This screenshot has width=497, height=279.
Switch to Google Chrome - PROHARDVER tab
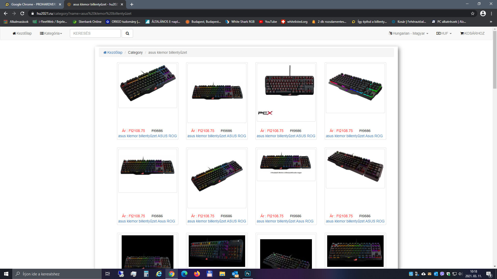[33, 4]
